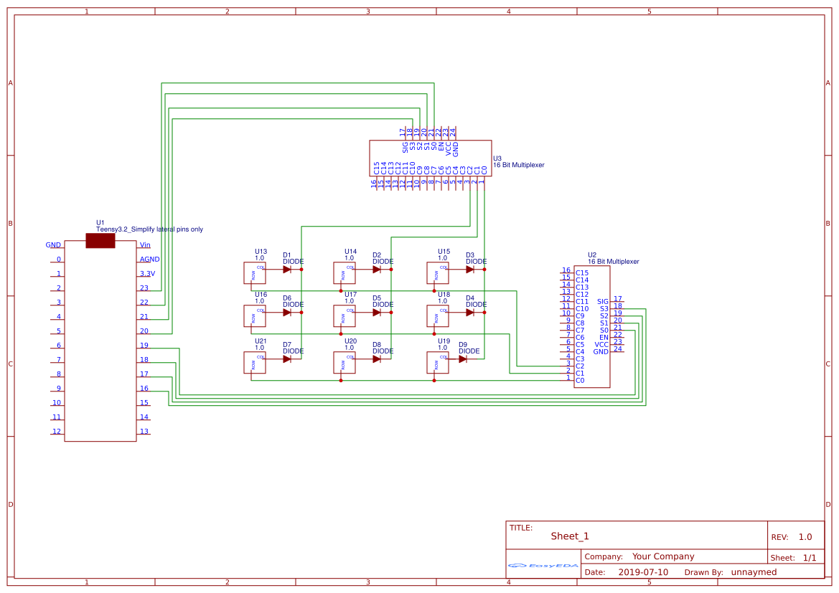Click the 'REV: 1.0' field
The image size is (839, 593).
[792, 537]
